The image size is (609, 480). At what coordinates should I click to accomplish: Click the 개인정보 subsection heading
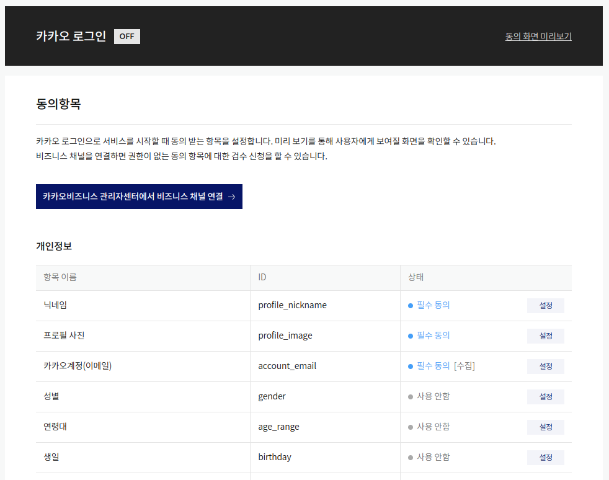(x=54, y=246)
